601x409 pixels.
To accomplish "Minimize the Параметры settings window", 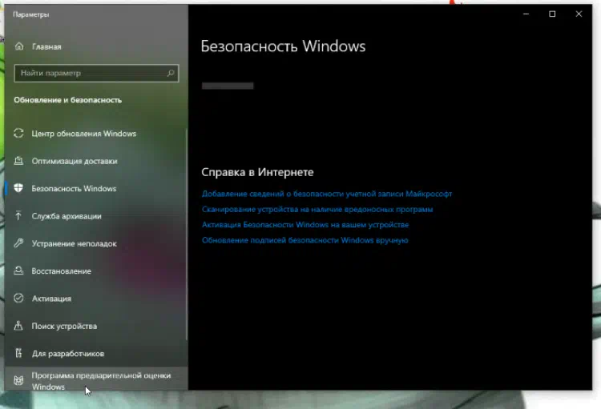I will tap(526, 14).
